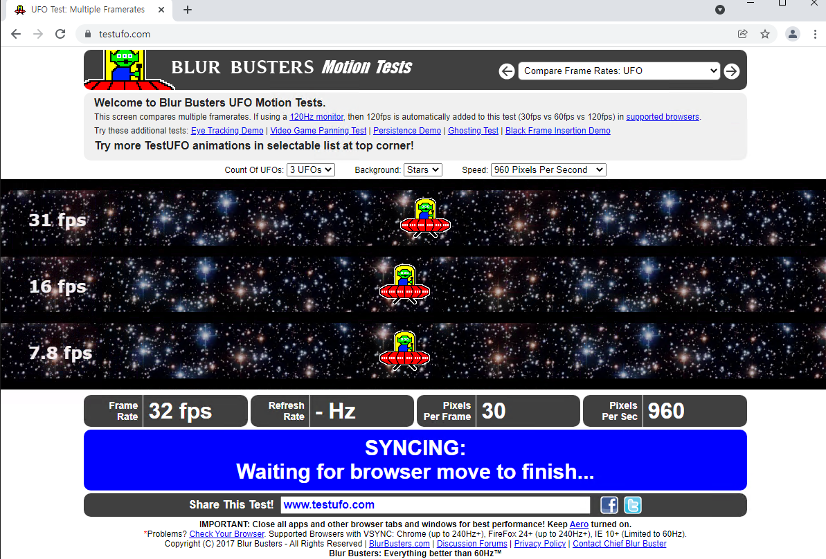Select the UFO Test: Multiple Framerates tab

pos(87,10)
